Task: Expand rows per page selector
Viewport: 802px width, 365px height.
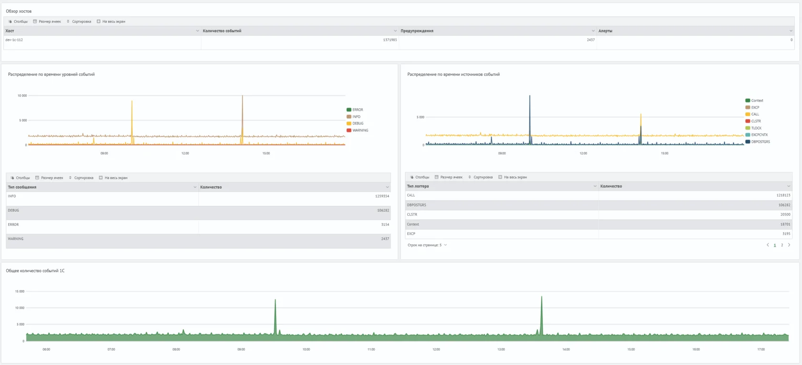Action: (x=445, y=245)
